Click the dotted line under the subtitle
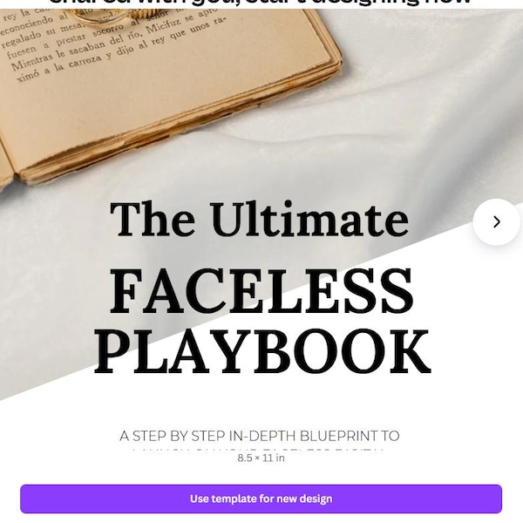Image resolution: width=523 pixels, height=523 pixels. (258, 450)
